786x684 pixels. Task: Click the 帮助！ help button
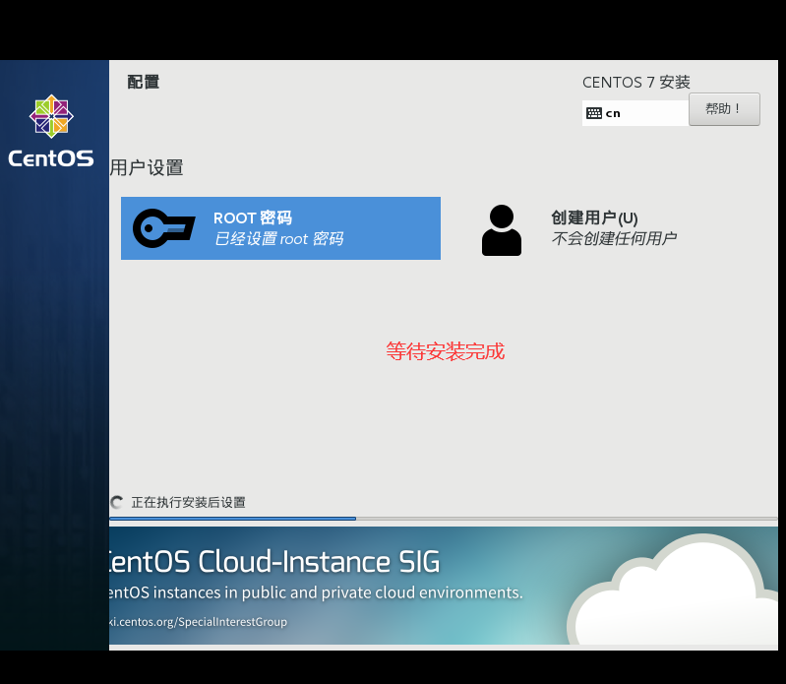724,109
